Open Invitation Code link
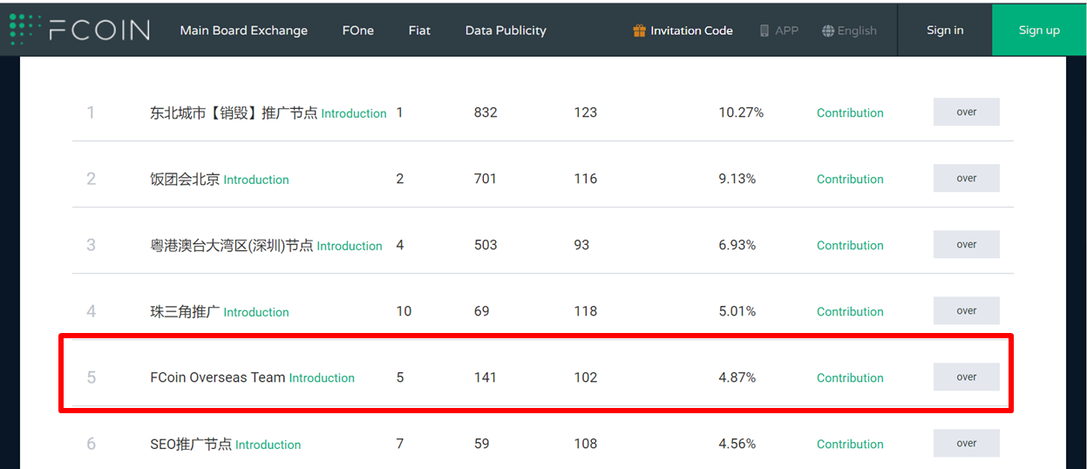 coord(691,31)
